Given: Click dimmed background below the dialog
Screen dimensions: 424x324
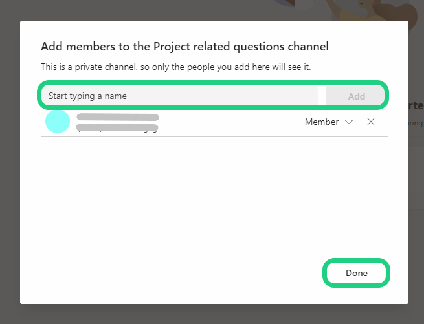Looking at the screenshot, I should (214, 314).
